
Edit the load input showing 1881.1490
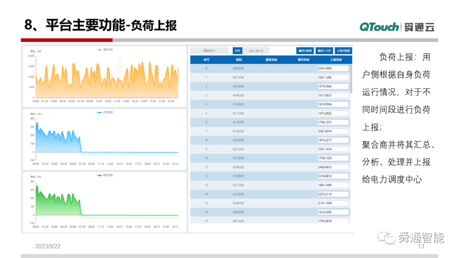coord(333,185)
